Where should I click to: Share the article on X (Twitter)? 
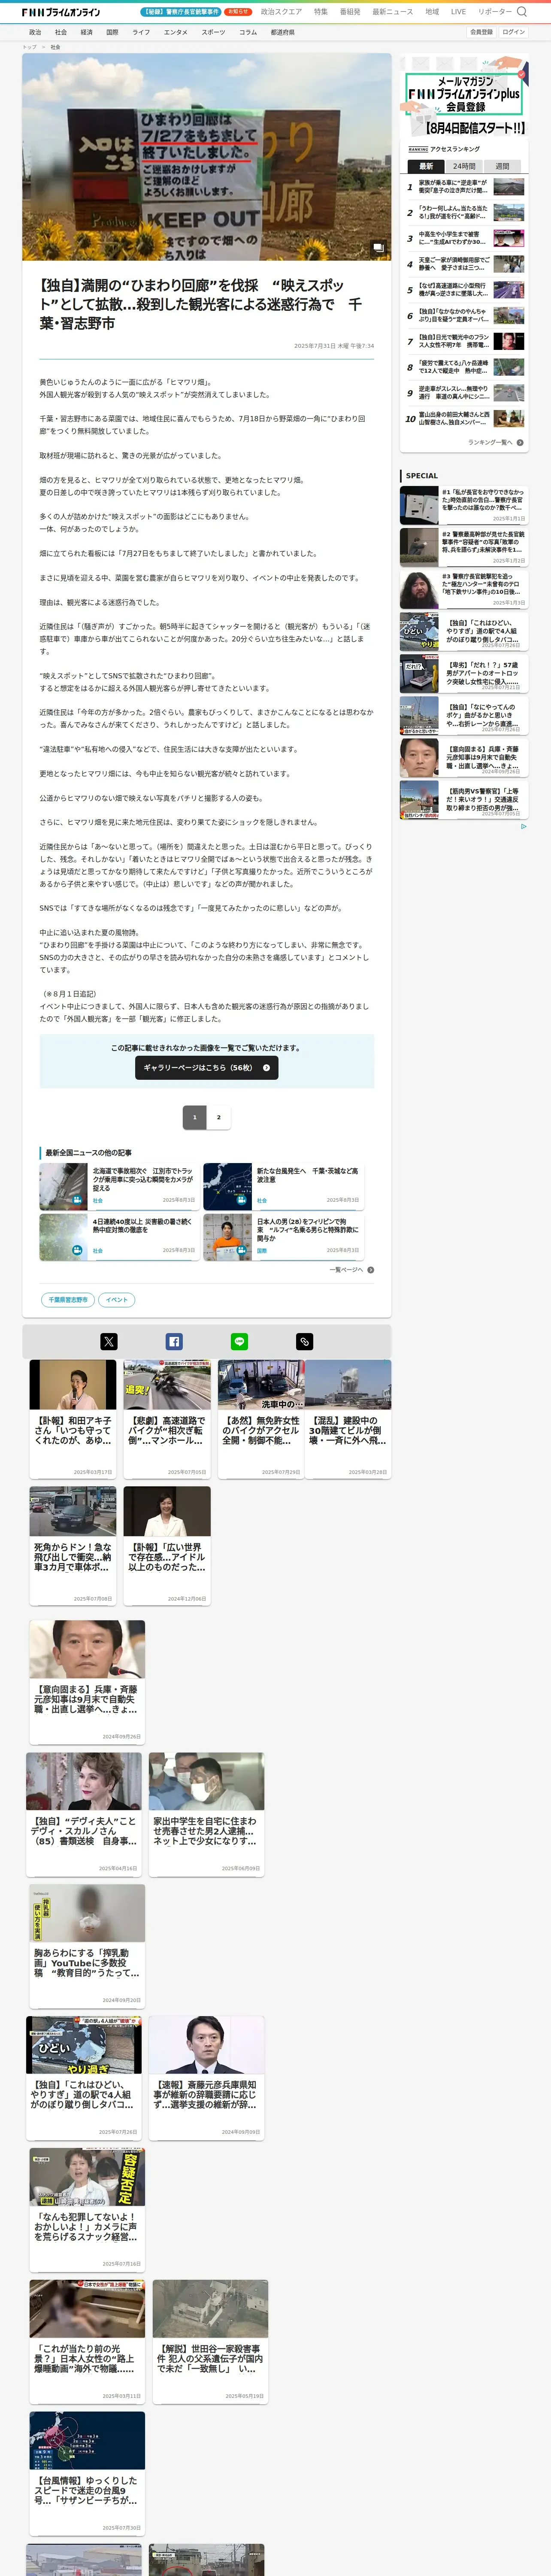pos(109,1342)
